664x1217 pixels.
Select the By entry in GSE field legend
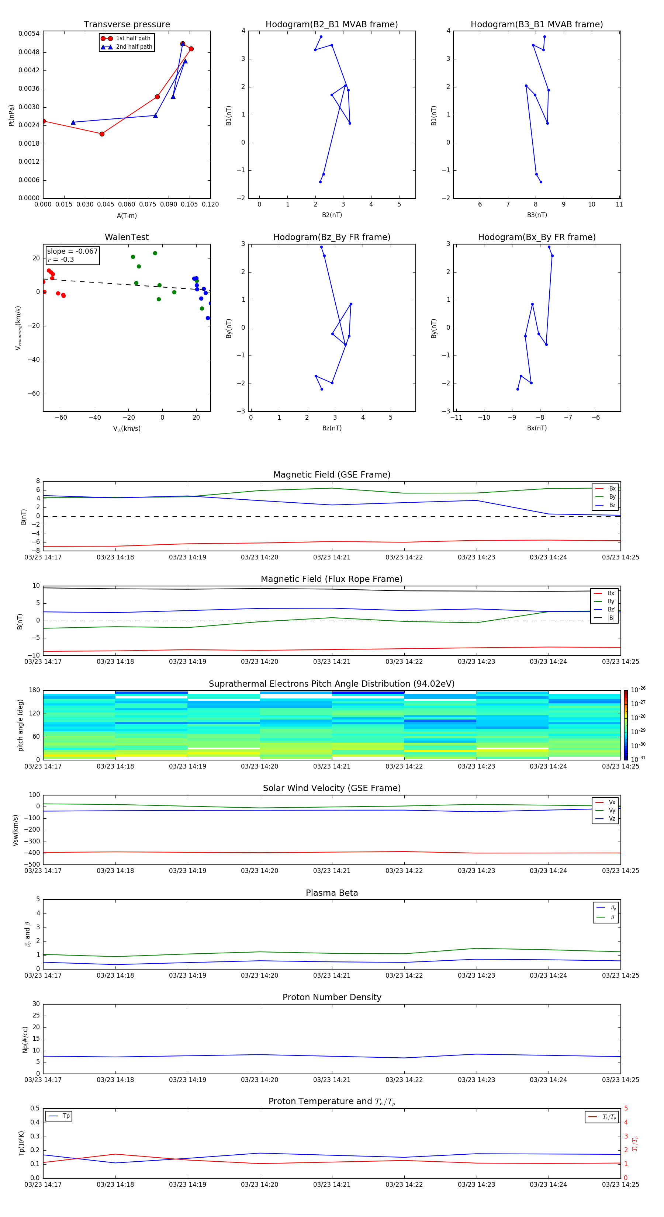coord(605,496)
